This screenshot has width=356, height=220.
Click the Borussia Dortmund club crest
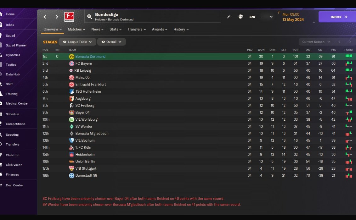pos(71,57)
